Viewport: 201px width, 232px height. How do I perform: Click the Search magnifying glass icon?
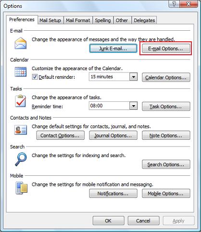pyautogui.click(x=21, y=159)
